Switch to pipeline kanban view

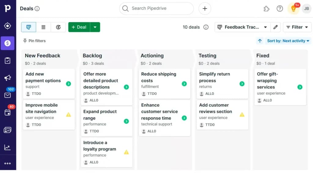pyautogui.click(x=28, y=27)
